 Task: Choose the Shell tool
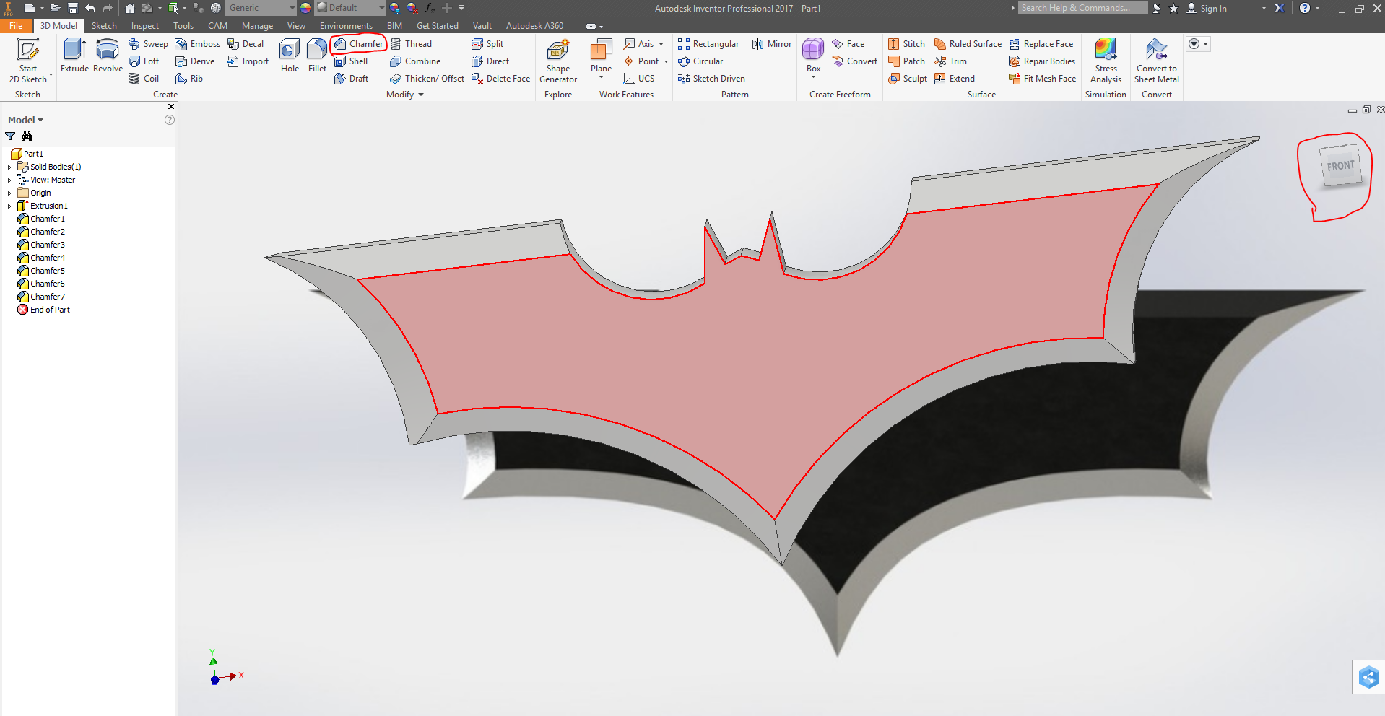[x=351, y=61]
